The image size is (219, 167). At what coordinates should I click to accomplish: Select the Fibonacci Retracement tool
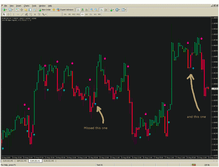(31, 14)
